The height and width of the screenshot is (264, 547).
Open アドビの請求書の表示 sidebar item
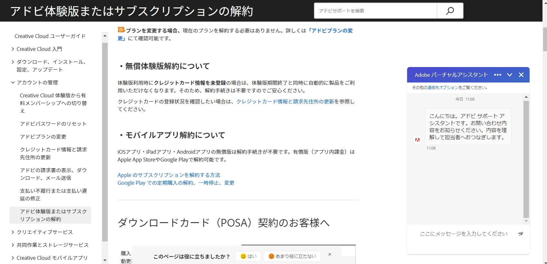pos(53,174)
